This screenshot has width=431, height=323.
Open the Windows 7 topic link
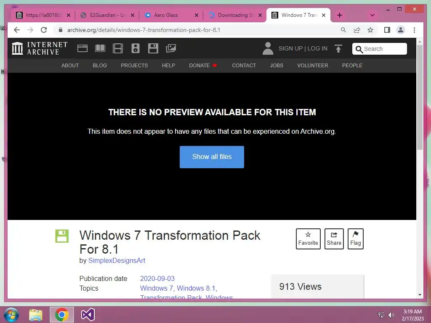157,288
